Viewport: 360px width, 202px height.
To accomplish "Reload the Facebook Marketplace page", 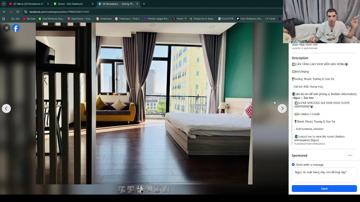I will pyautogui.click(x=17, y=12).
